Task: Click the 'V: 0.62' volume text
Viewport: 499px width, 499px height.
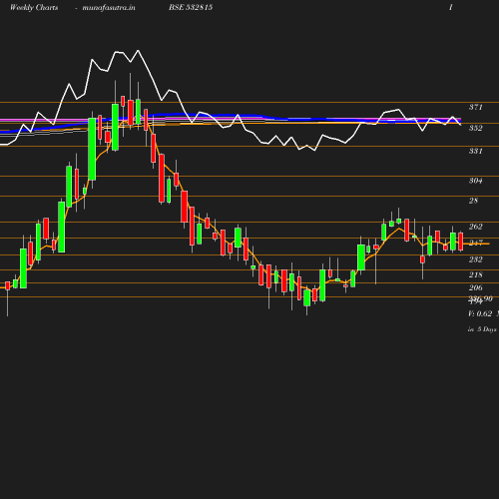Action: (x=480, y=313)
